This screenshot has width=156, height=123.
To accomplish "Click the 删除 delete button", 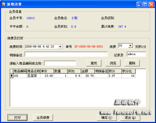I will 132,63.
